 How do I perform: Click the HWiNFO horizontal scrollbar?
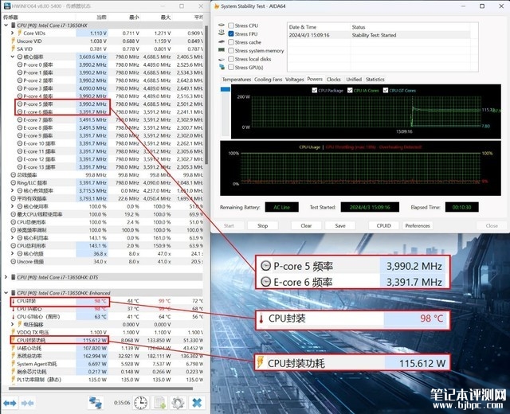coord(100,389)
